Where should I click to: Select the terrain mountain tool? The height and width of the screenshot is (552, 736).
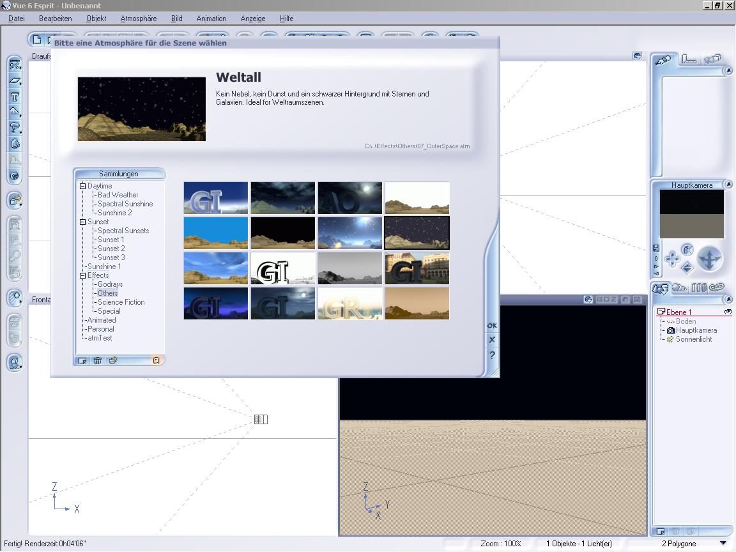[x=15, y=112]
